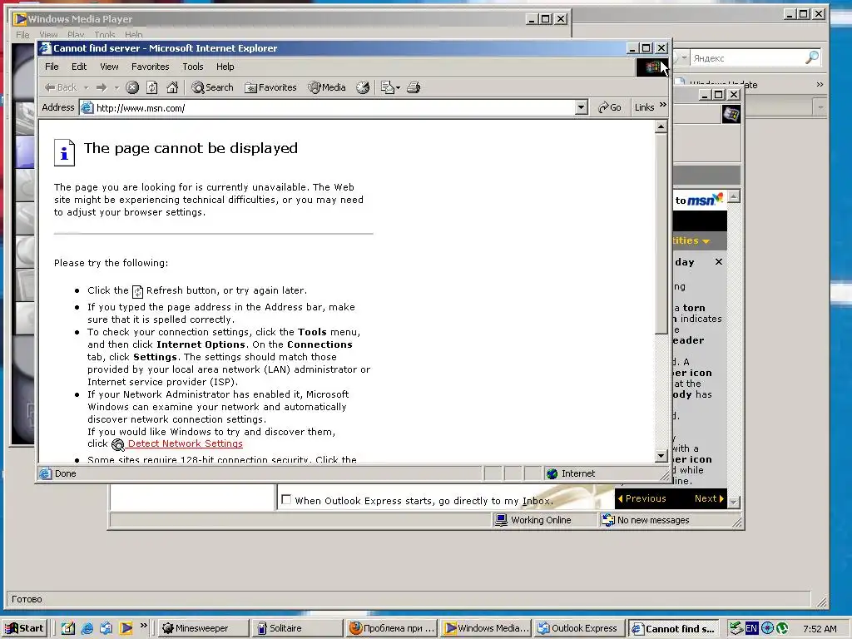Launch Outlook Express from Quick Launch

(x=106, y=628)
